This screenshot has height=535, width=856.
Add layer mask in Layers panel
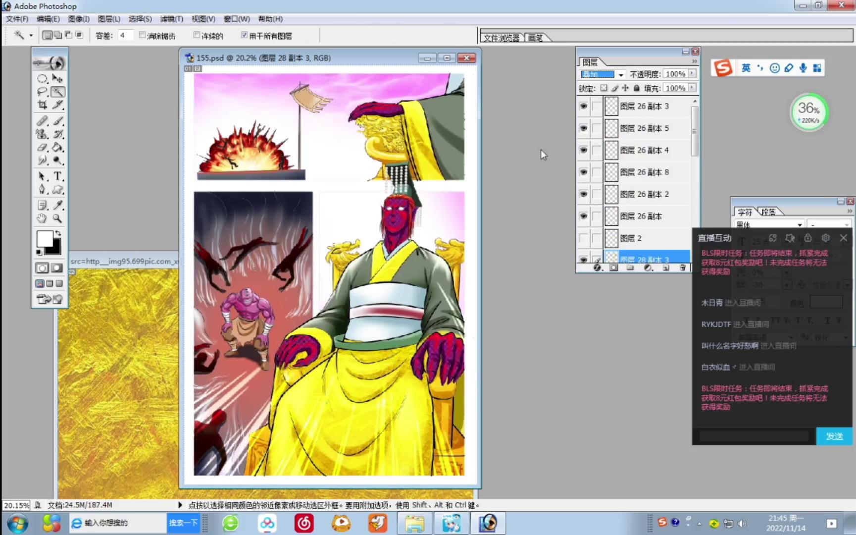(x=614, y=267)
